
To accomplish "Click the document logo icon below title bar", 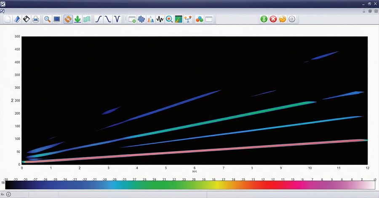I will pos(2,11).
